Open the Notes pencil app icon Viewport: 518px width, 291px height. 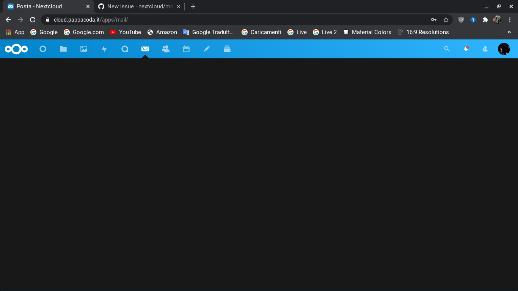(207, 49)
